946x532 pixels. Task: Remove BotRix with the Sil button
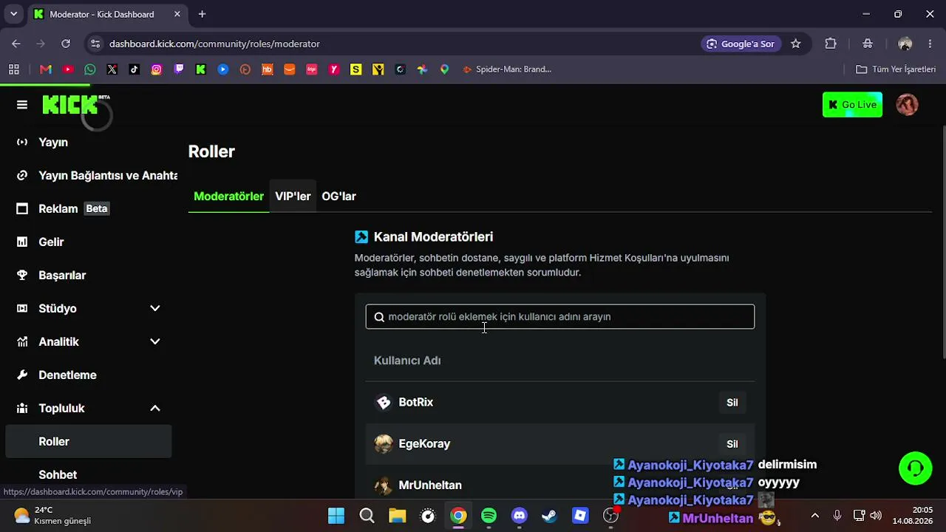[x=732, y=403]
